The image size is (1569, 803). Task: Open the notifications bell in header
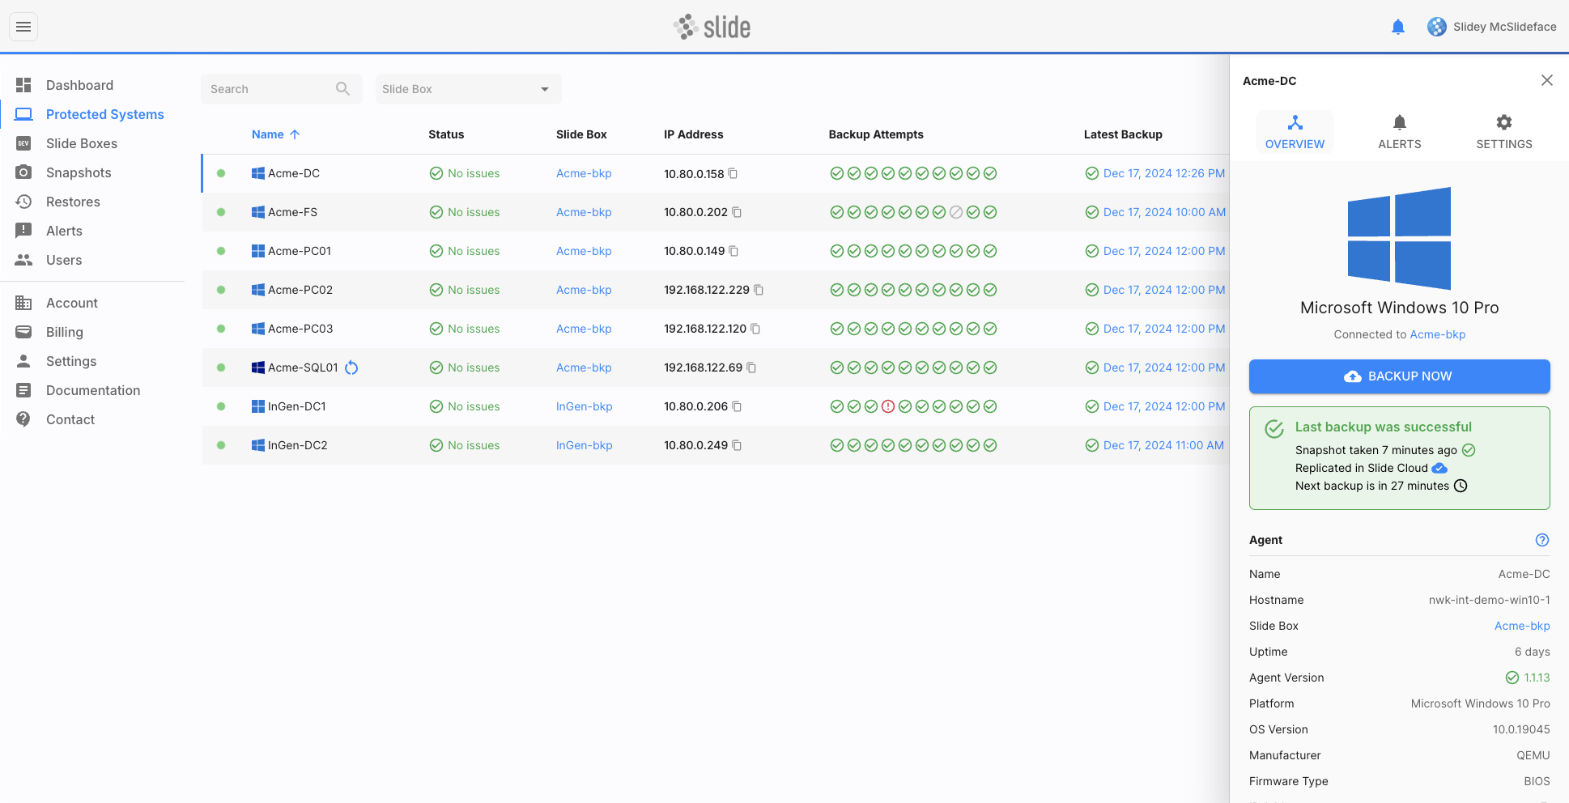(1397, 27)
